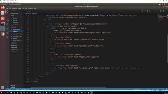Open the Go menu
Viewport: 168px width, 94px height.
tap(23, 9)
